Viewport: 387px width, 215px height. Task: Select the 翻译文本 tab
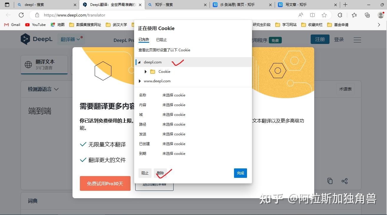click(x=44, y=65)
